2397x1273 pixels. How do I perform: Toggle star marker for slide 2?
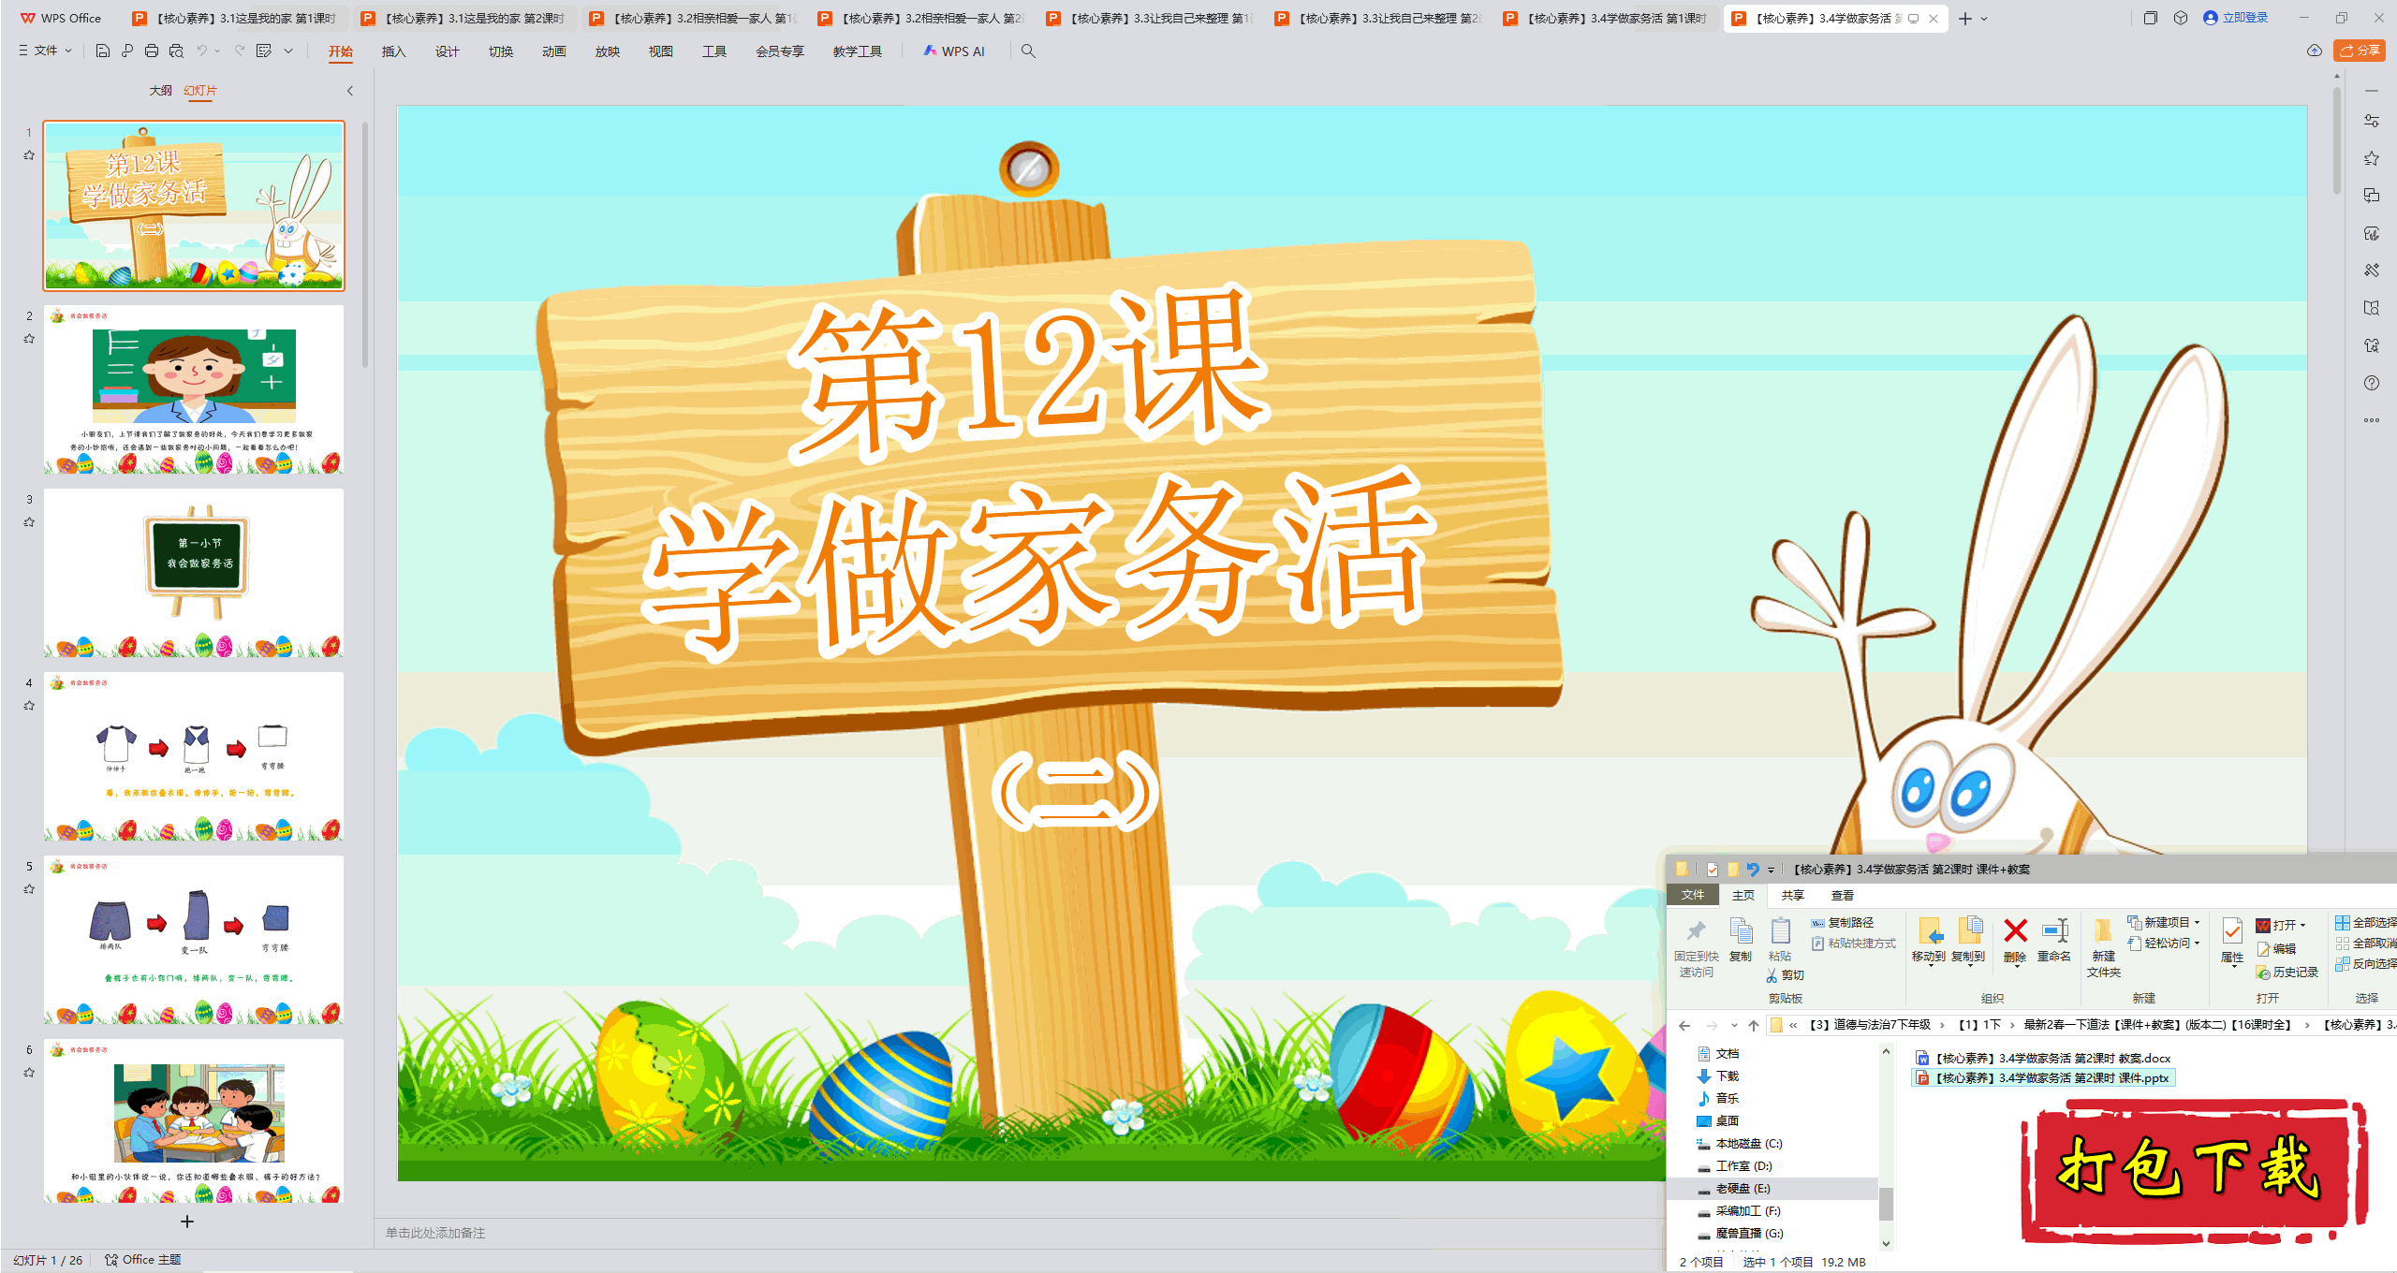29,339
